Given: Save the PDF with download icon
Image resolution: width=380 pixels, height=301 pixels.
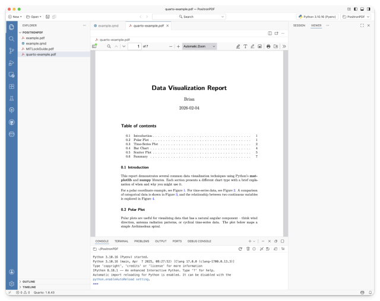Looking at the screenshot, I should coord(275,46).
